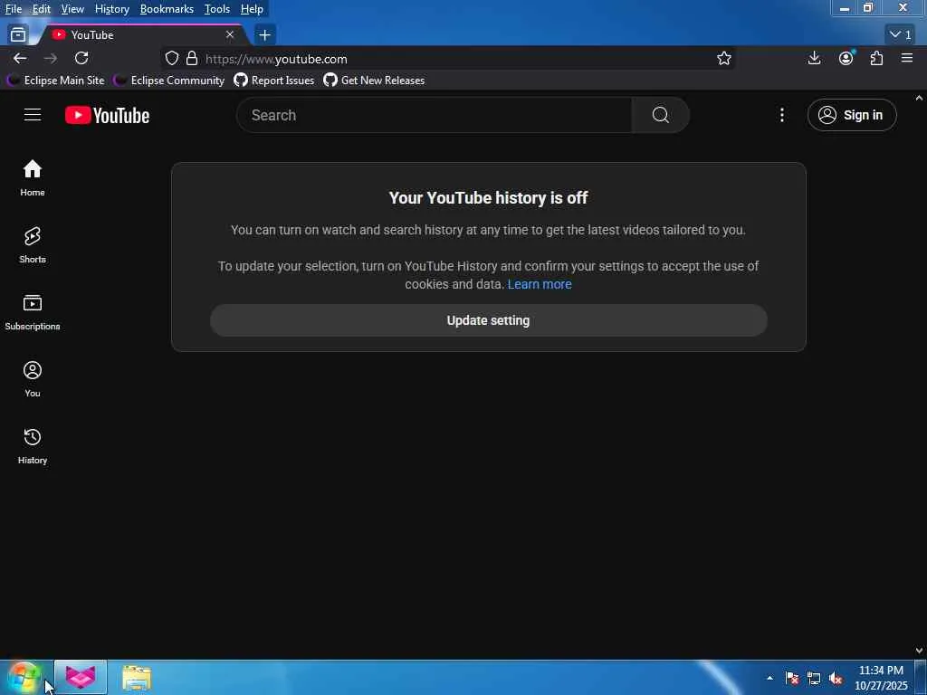Open the browser application hamburger menu
This screenshot has height=695, width=927.
coord(907,58)
